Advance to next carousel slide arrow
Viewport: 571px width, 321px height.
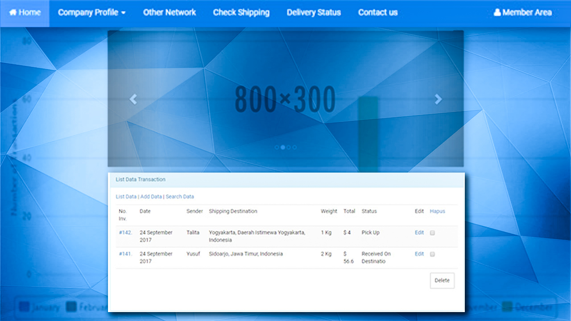[438, 99]
